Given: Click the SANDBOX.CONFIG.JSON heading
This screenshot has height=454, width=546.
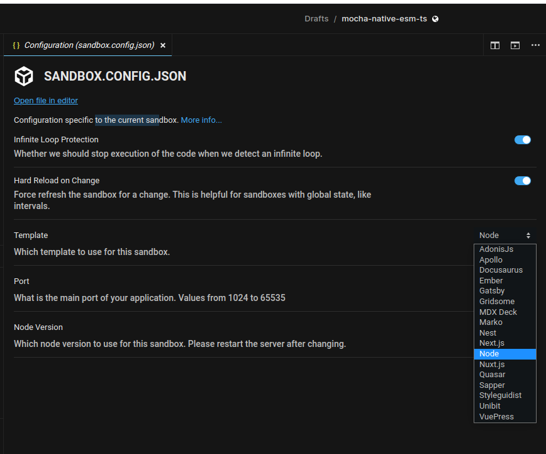Looking at the screenshot, I should point(115,76).
